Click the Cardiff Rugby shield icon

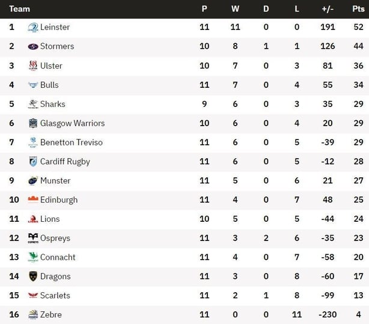click(x=33, y=162)
